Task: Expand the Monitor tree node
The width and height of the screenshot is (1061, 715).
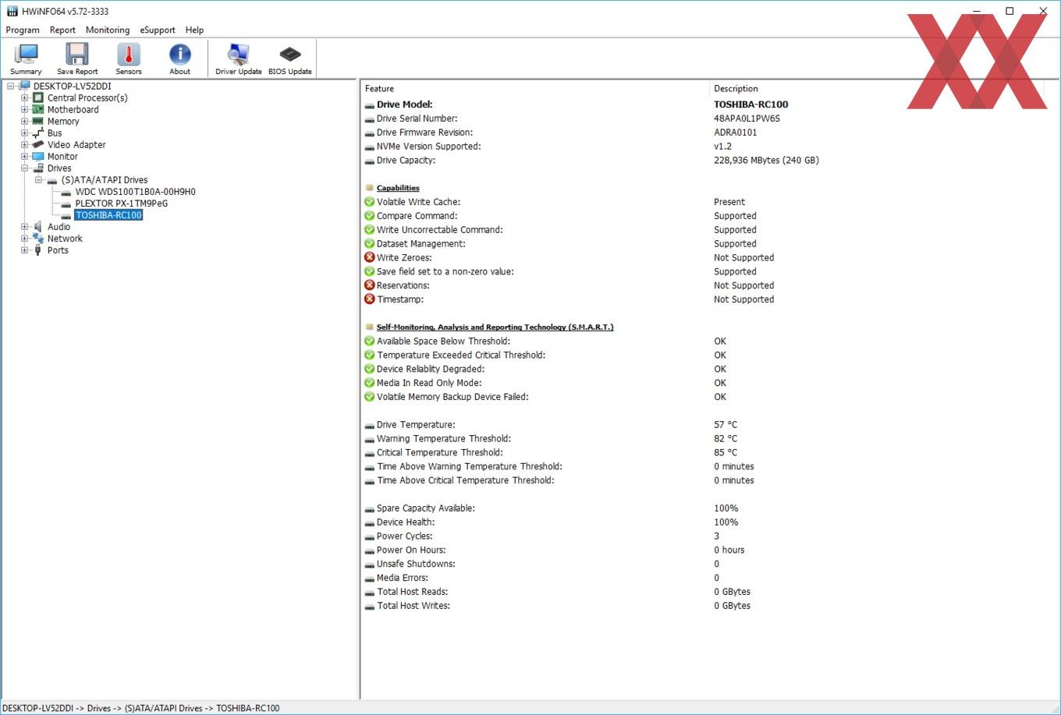Action: coord(24,157)
